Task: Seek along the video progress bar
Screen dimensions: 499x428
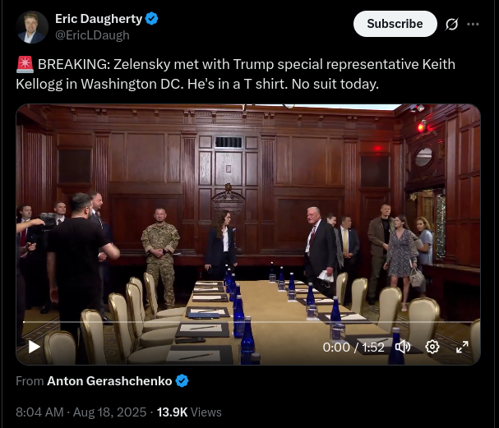Action: pos(248,322)
